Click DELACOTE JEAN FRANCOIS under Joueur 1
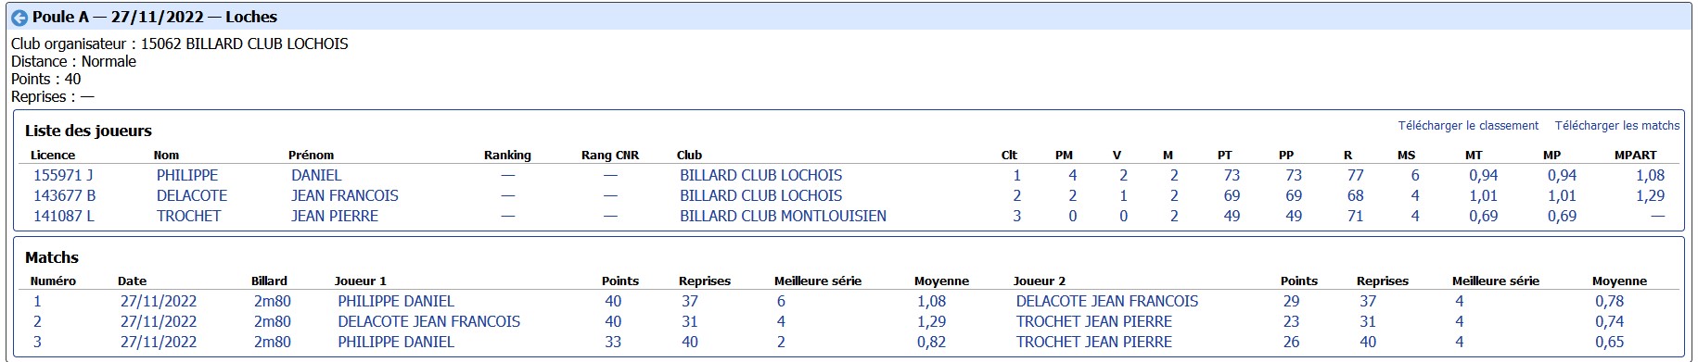This screenshot has height=362, width=1698. (429, 321)
